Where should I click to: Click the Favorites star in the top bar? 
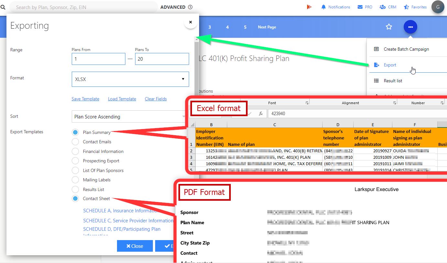(x=406, y=7)
